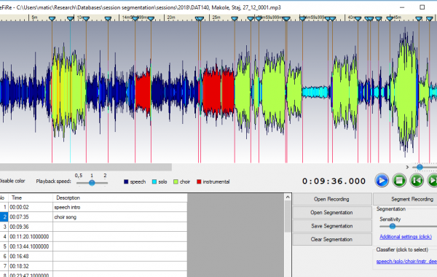This screenshot has height=277, width=437.
Task: Minimize the window
Action: tap(402, 7)
